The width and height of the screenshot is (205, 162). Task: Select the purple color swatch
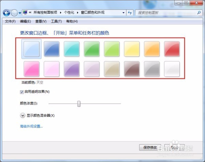(x=72, y=69)
